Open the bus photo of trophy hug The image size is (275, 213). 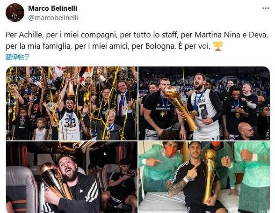[72, 177]
